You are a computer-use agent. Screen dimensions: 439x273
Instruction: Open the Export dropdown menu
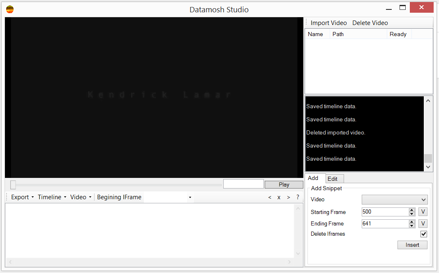click(x=22, y=197)
